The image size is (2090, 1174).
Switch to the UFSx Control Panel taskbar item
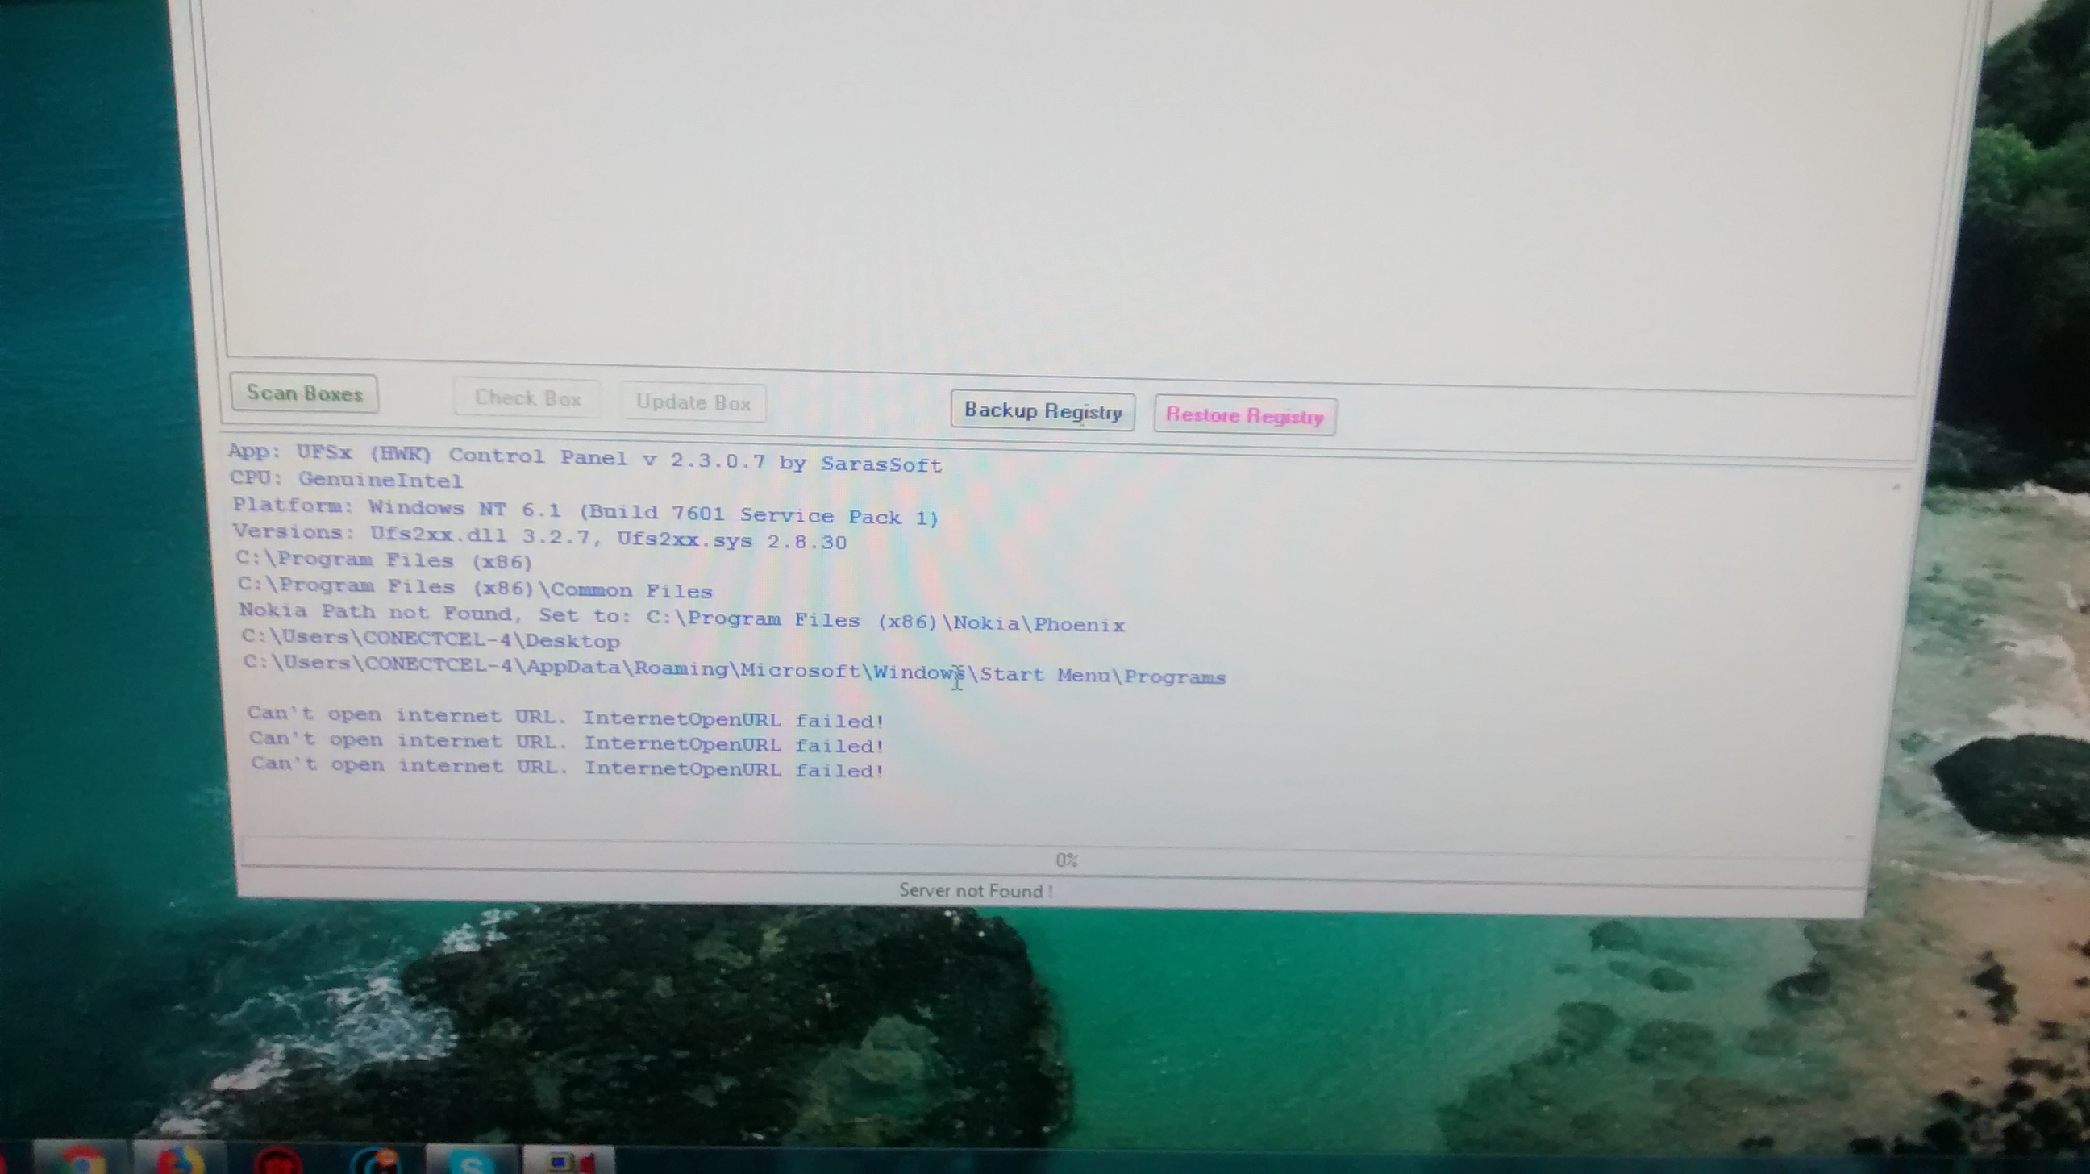[x=568, y=1162]
